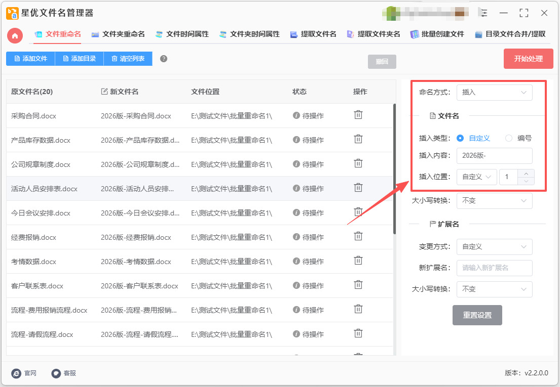Click the 撤回 undo button
Image resolution: width=560 pixels, height=387 pixels.
(x=382, y=62)
